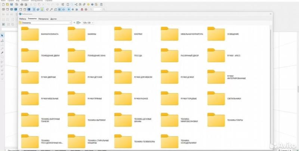This screenshot has width=299, height=151.
Task: Switch to the Материалы tab
Action: coord(43,18)
